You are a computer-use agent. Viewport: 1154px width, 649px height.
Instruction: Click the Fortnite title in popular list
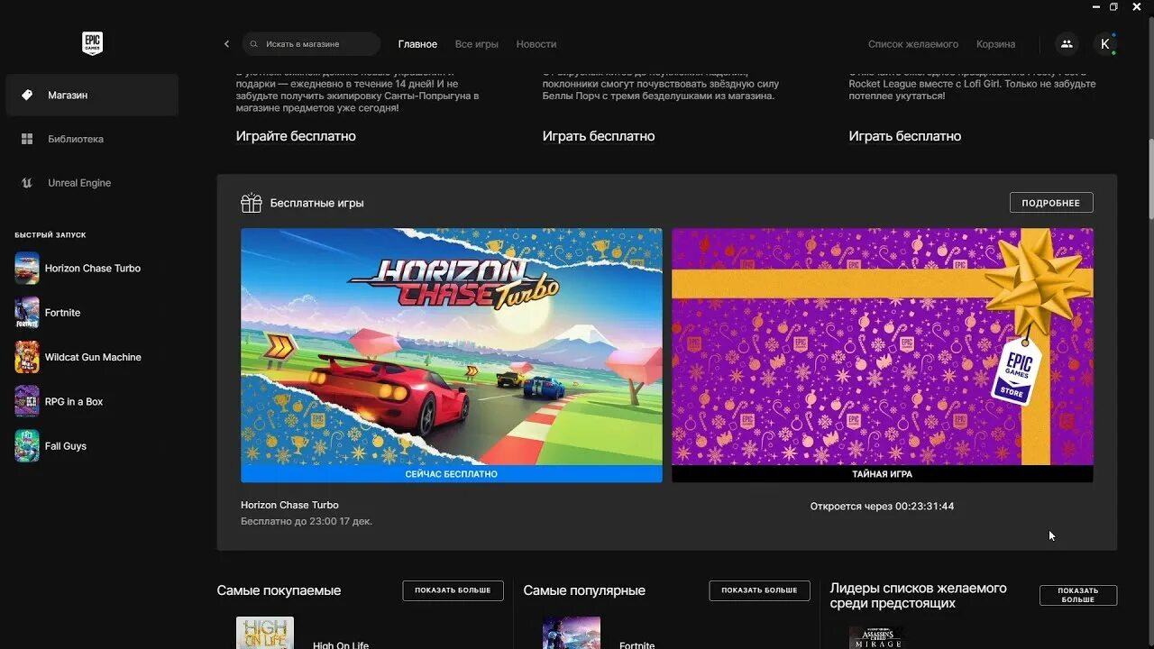tap(637, 644)
